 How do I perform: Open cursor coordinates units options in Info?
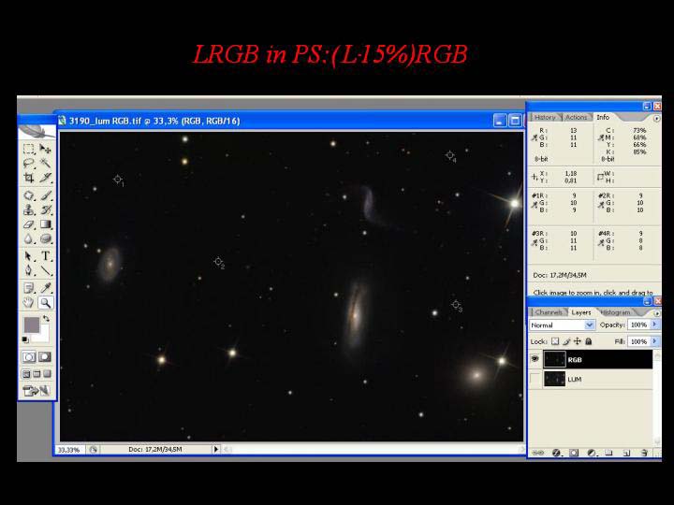[x=535, y=177]
